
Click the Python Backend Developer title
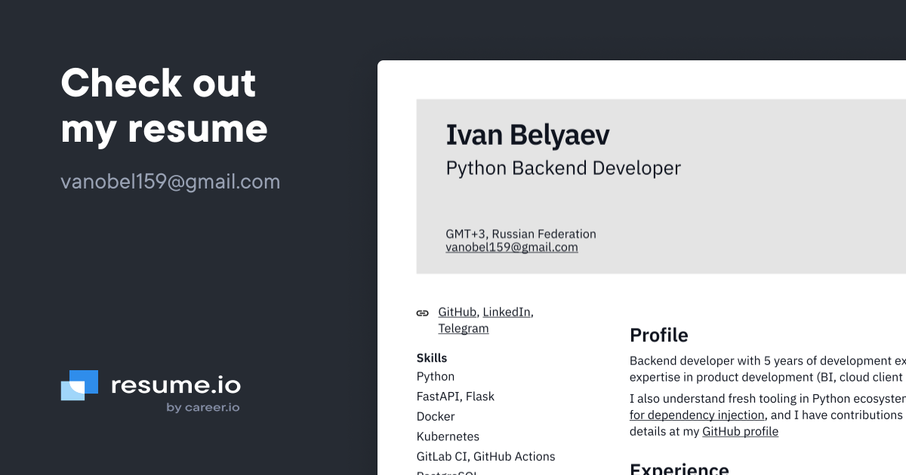point(563,168)
